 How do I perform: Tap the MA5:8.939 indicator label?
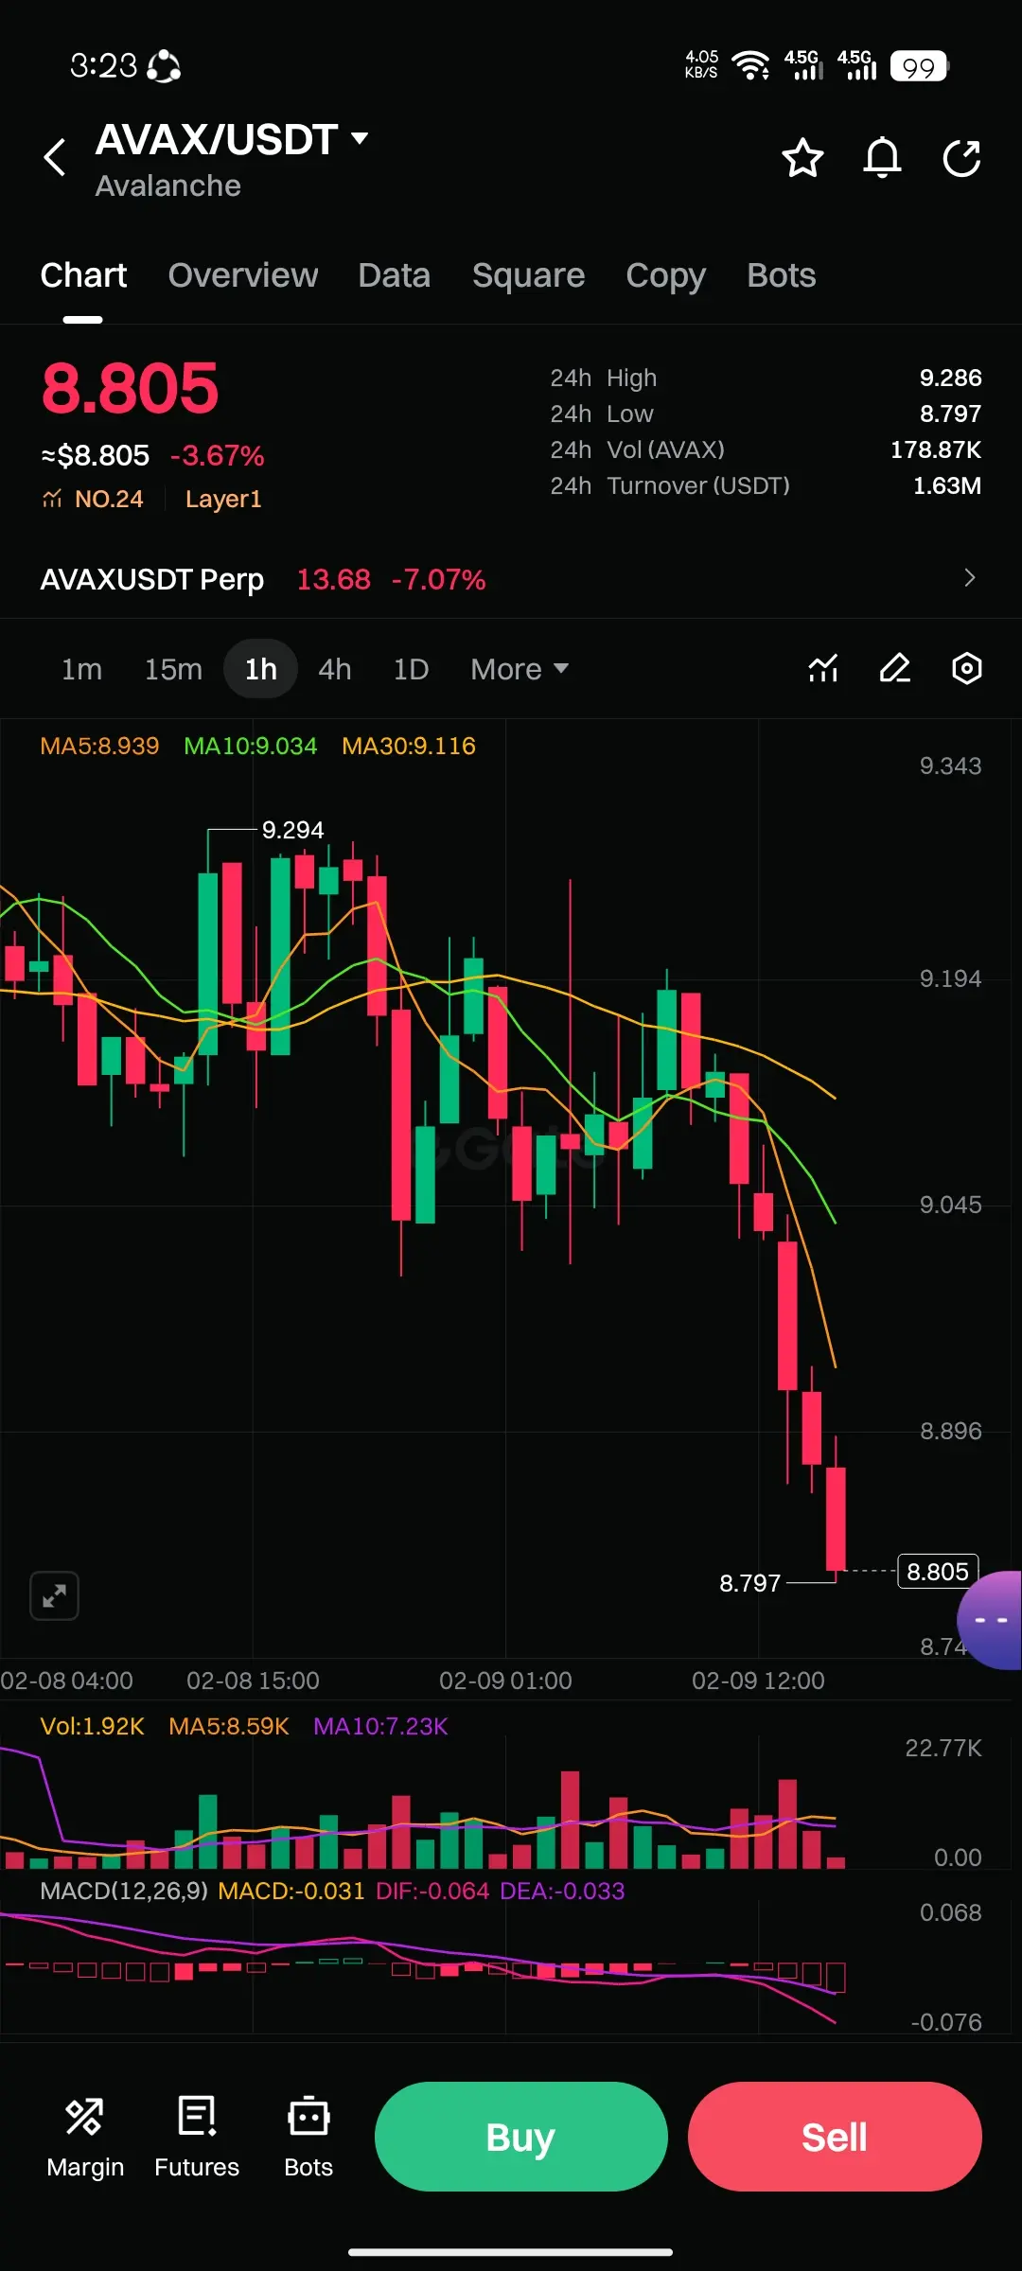point(99,746)
